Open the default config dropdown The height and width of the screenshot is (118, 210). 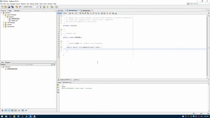click(x=31, y=7)
